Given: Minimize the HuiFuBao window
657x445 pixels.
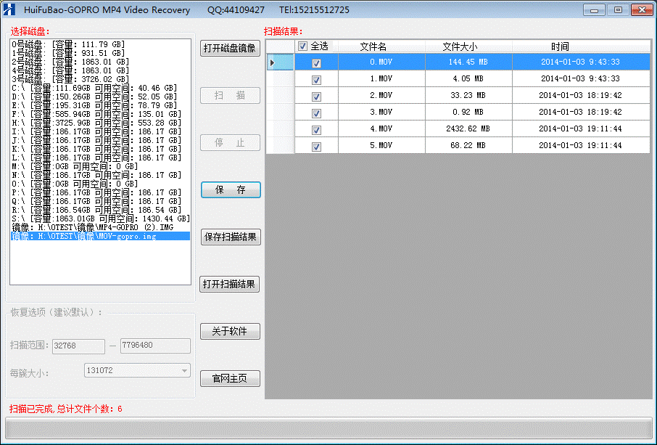Looking at the screenshot, I should coord(594,9).
